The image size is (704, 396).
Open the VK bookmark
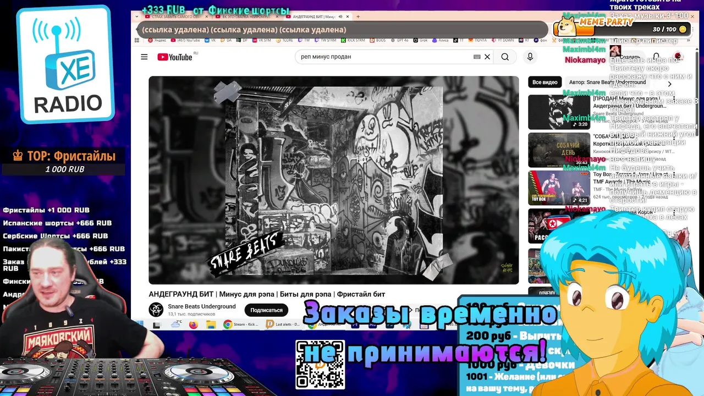(x=210, y=40)
